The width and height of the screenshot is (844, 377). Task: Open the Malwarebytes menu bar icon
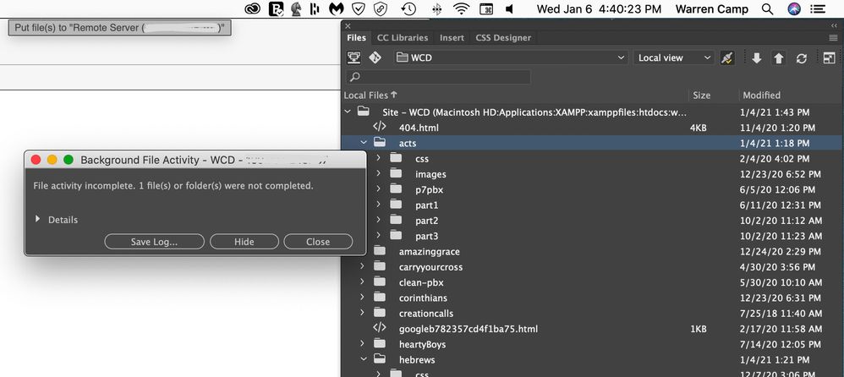click(337, 8)
